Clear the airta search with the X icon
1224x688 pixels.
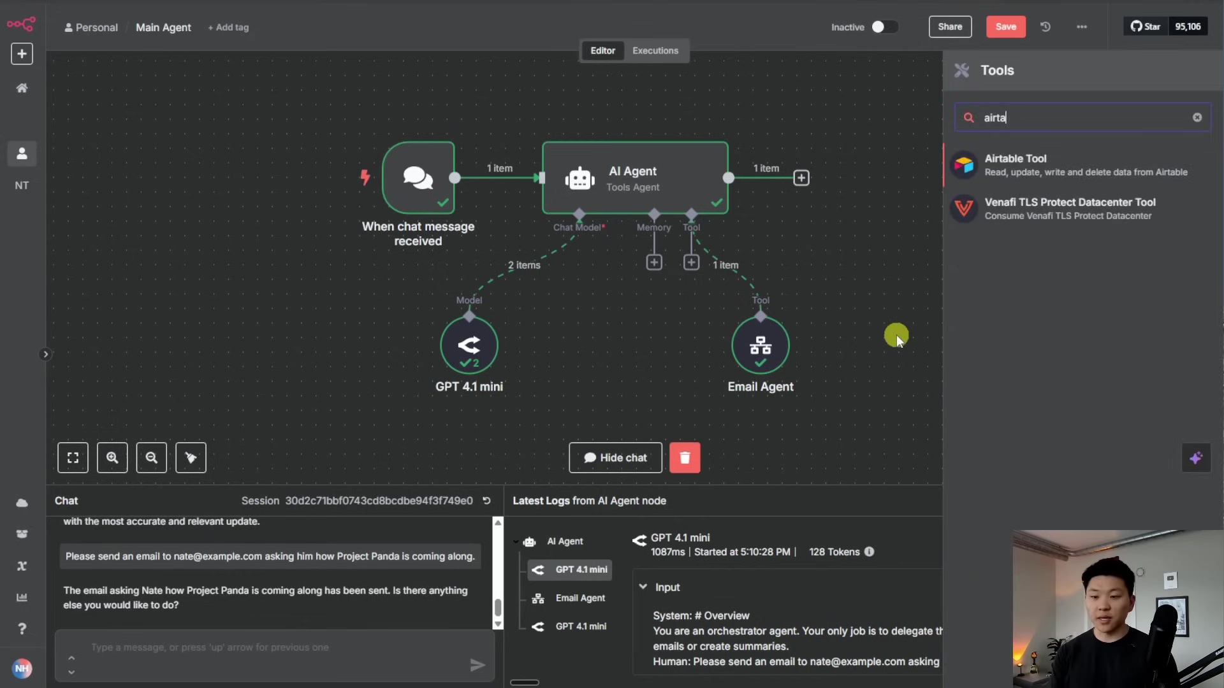[x=1197, y=117]
